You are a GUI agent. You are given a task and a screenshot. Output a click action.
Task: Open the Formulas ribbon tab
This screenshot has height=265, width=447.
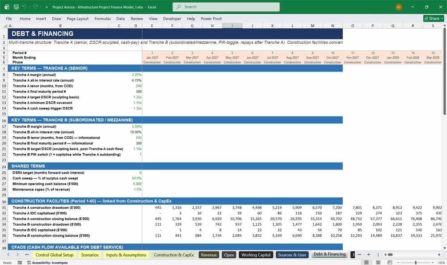[x=103, y=18]
